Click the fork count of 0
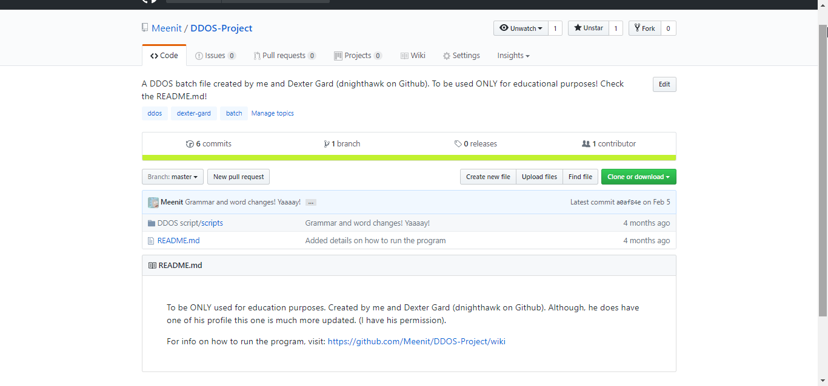This screenshot has height=386, width=828. (x=669, y=28)
